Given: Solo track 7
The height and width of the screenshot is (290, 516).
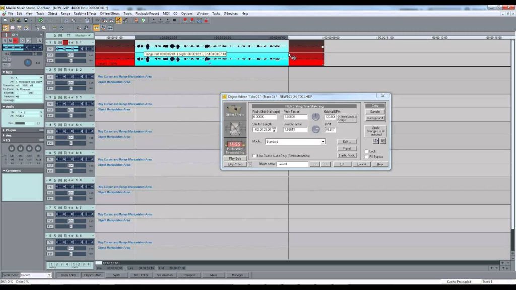Looking at the screenshot, I should [55, 208].
